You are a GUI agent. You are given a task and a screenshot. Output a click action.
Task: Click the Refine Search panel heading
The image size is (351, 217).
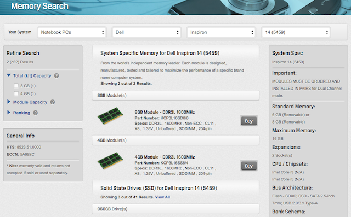pos(23,53)
